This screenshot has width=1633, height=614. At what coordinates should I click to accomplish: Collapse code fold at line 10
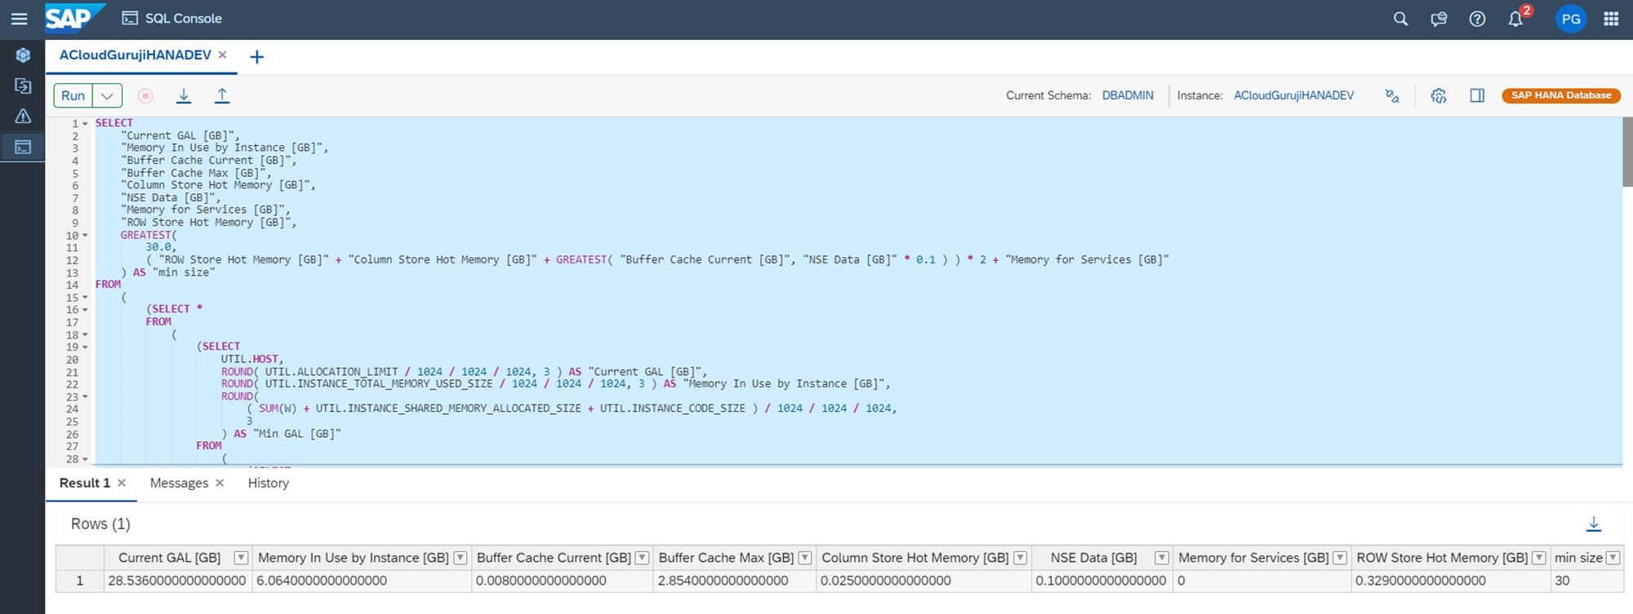coord(85,236)
